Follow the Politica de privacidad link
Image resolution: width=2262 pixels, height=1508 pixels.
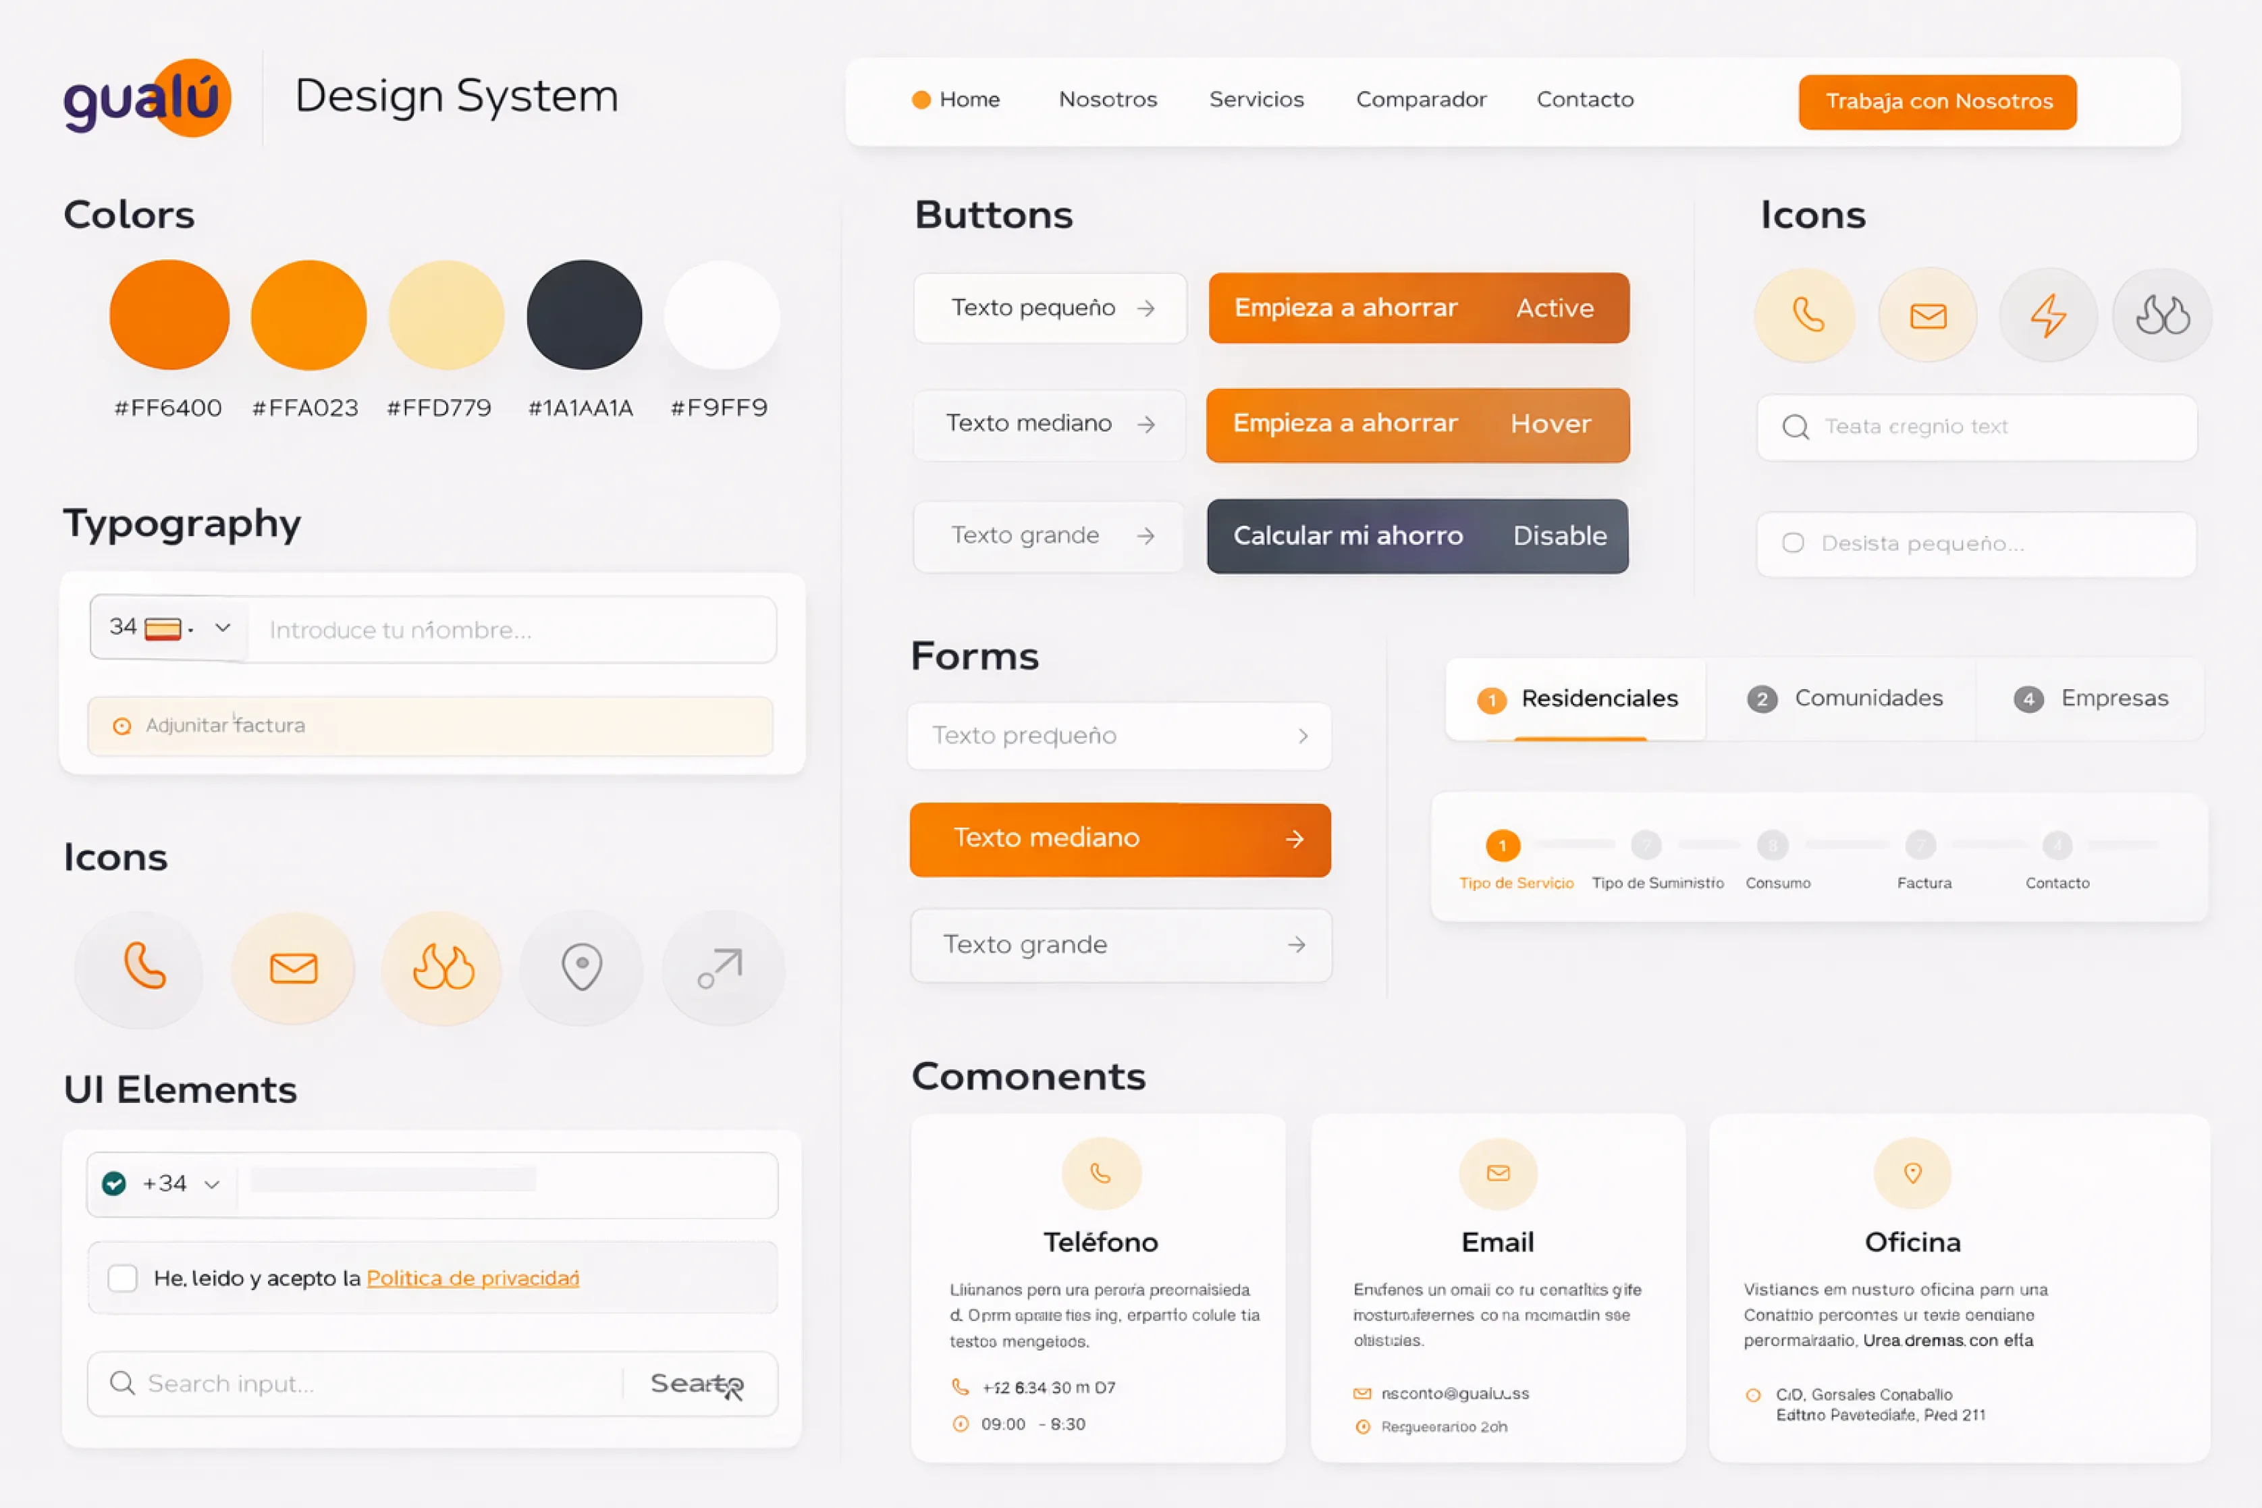[x=473, y=1278]
